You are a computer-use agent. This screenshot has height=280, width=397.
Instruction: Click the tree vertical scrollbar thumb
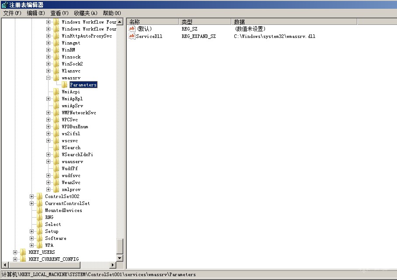[120, 246]
